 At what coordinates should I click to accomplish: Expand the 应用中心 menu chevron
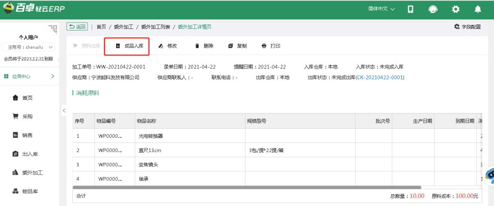point(52,76)
